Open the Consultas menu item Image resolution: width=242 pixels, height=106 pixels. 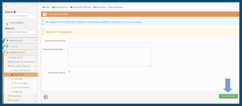15,100
